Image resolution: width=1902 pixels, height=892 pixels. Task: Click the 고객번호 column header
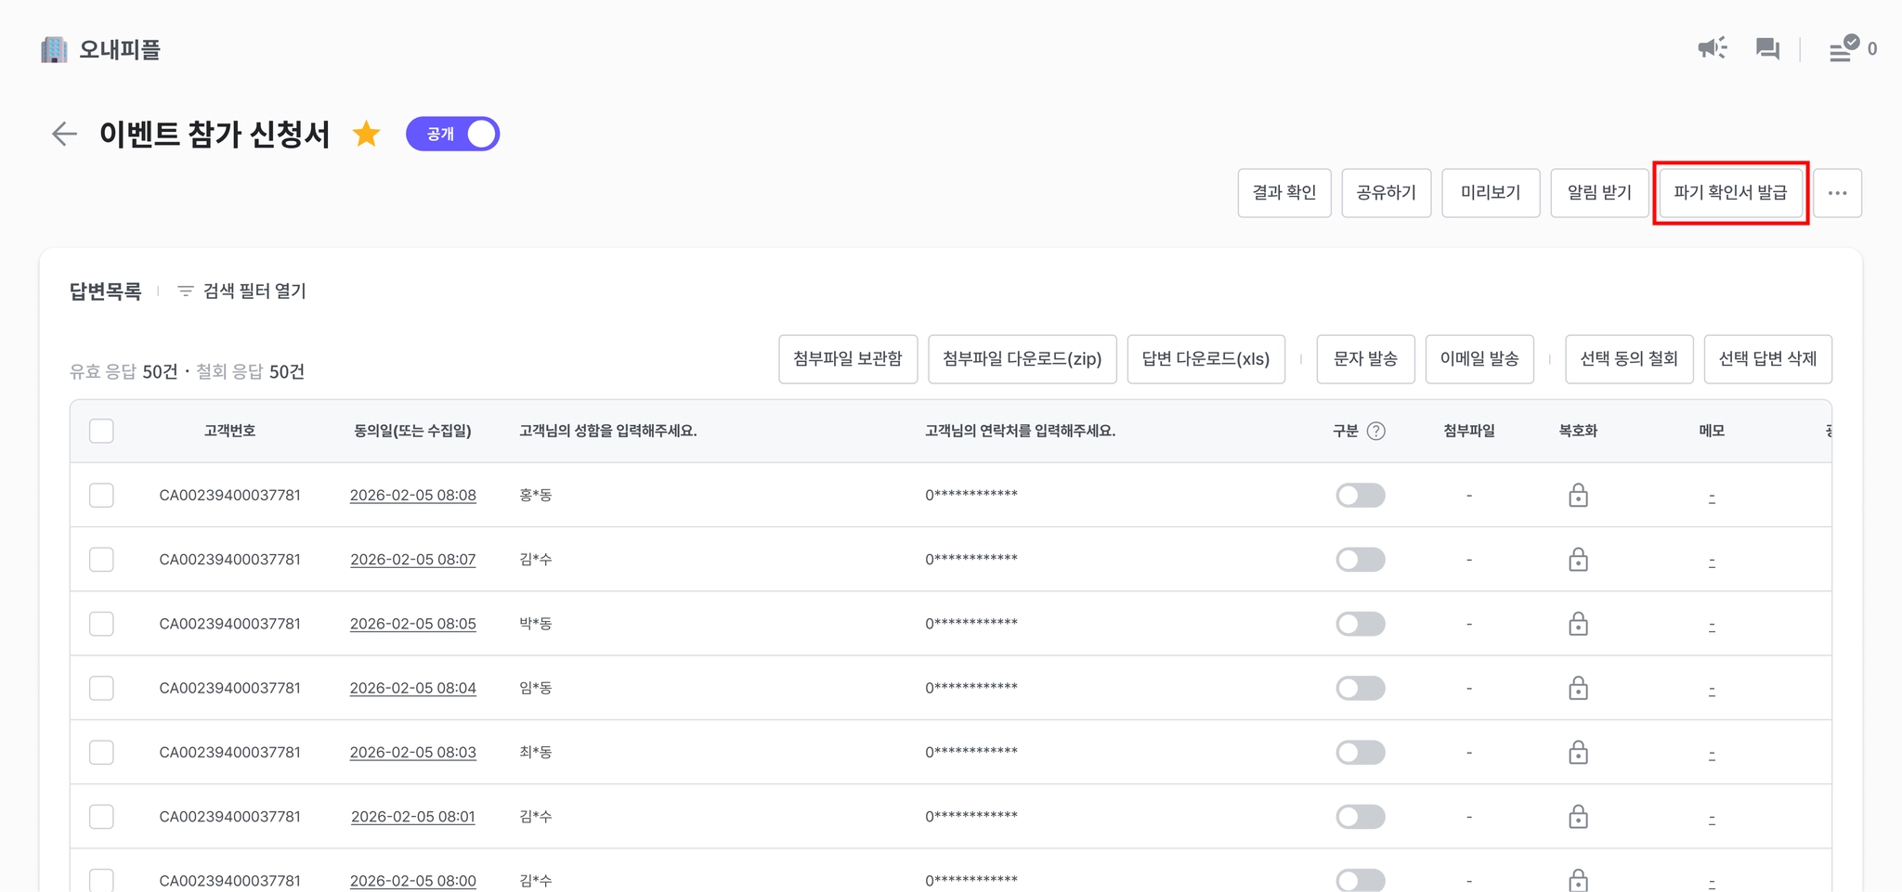229,431
